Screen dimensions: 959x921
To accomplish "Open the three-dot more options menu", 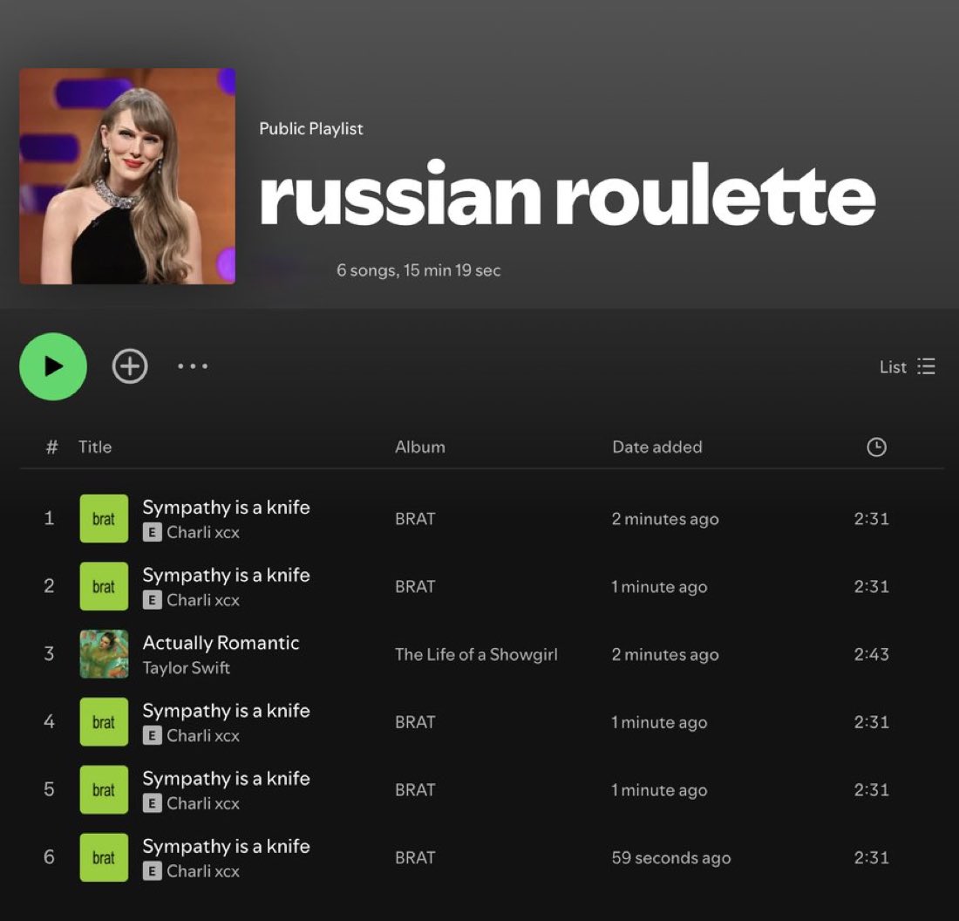I will click(193, 366).
